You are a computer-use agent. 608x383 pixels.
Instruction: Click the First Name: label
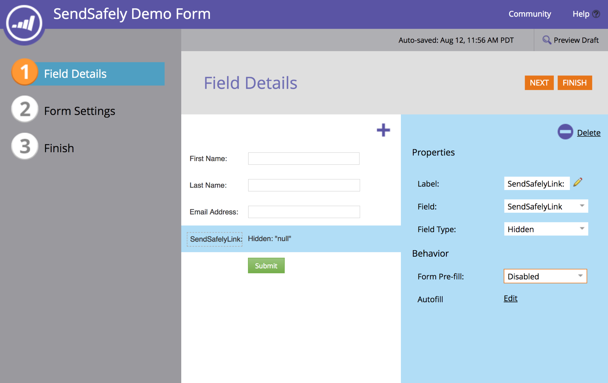pyautogui.click(x=208, y=159)
